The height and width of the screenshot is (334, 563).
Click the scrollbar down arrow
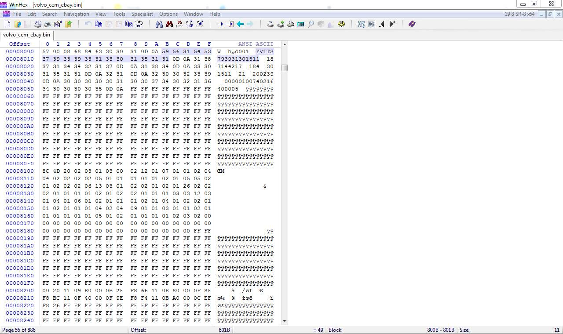point(285,321)
